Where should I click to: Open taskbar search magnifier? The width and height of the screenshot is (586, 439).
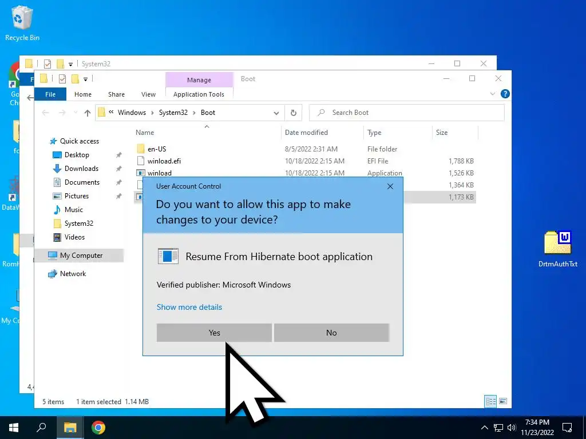point(41,428)
